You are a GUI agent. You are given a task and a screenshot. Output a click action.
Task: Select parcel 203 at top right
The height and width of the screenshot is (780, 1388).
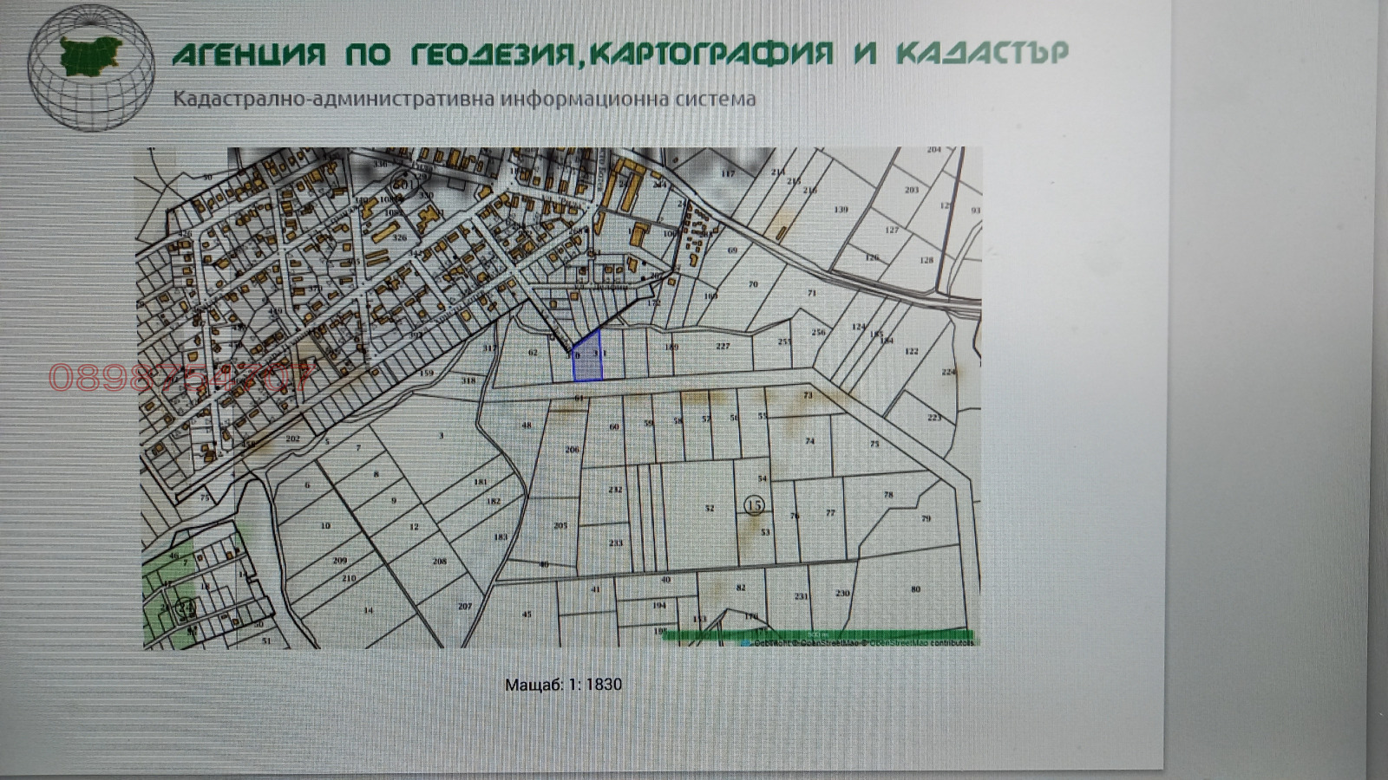pyautogui.click(x=911, y=190)
